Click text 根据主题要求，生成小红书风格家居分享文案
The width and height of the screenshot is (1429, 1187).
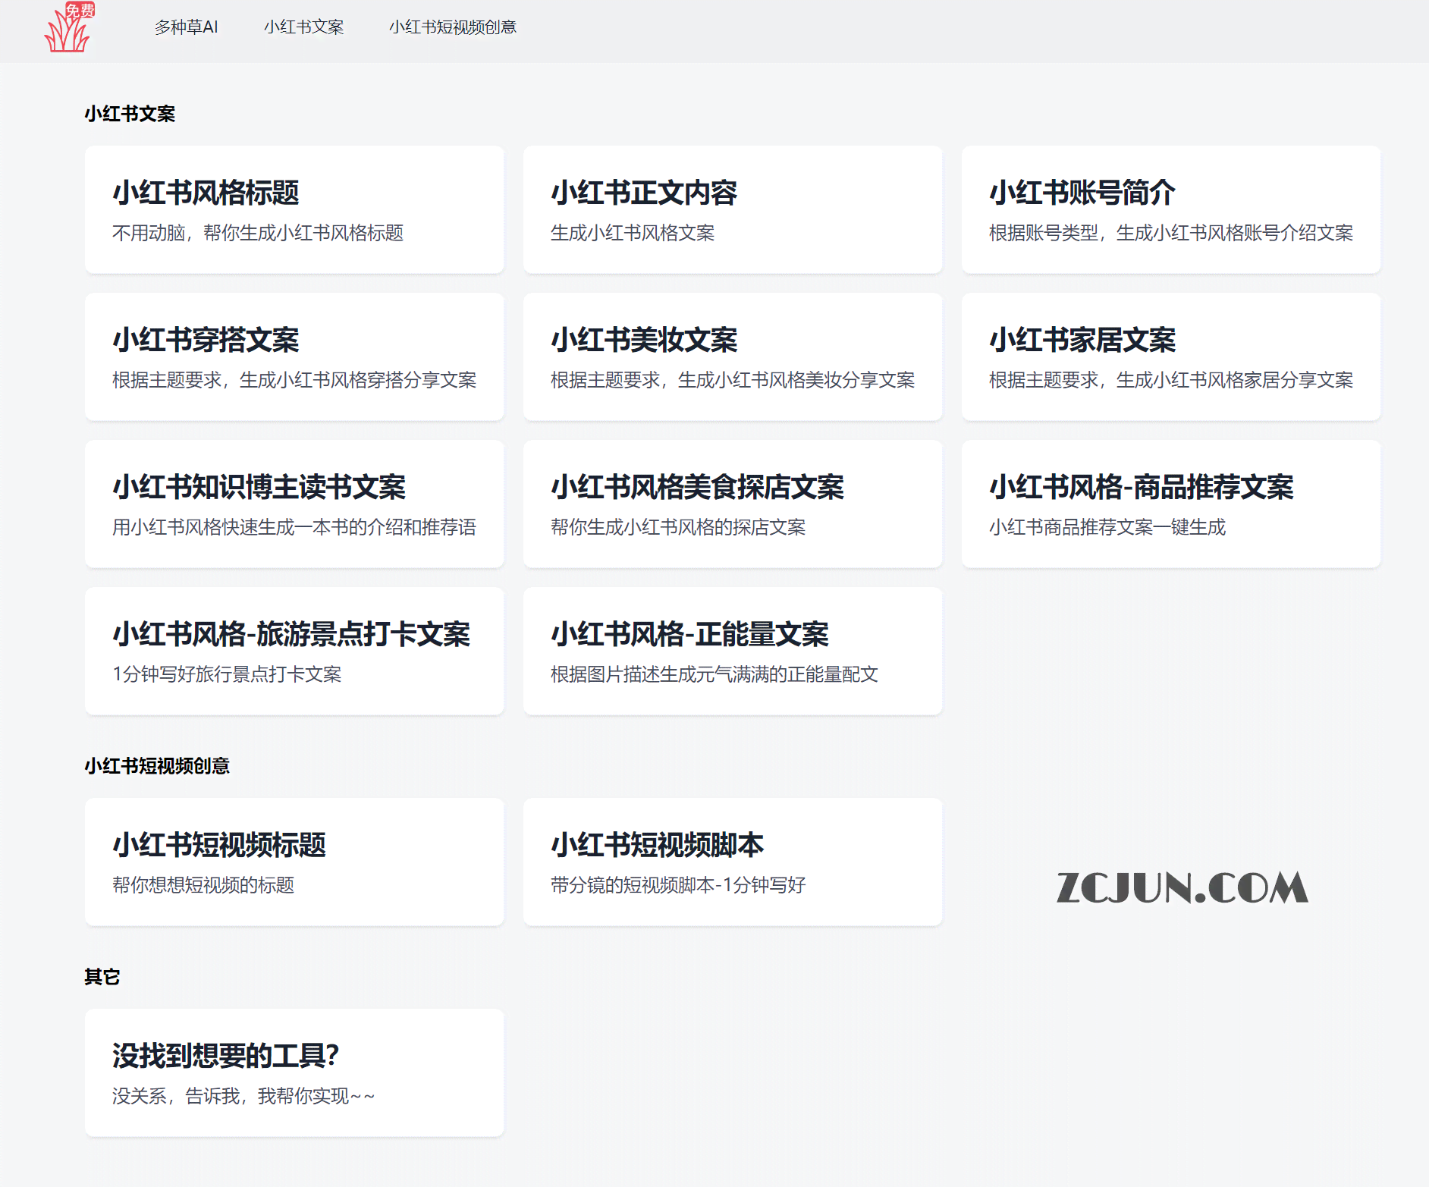coord(1171,380)
